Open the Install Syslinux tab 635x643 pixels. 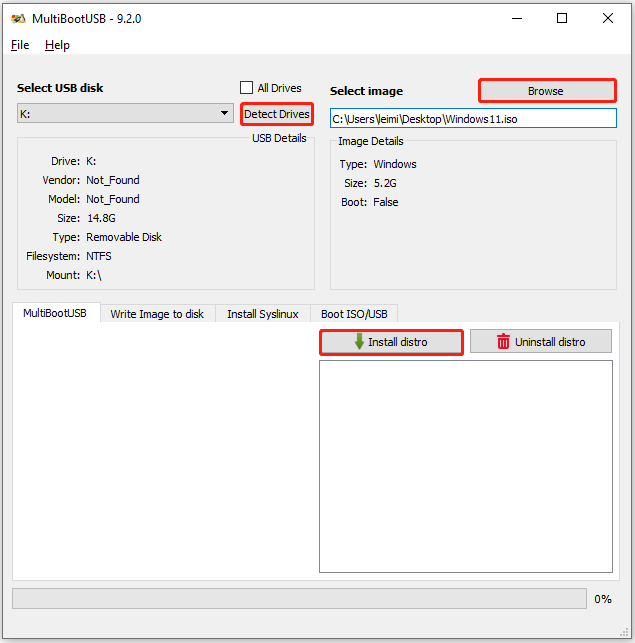pyautogui.click(x=263, y=314)
